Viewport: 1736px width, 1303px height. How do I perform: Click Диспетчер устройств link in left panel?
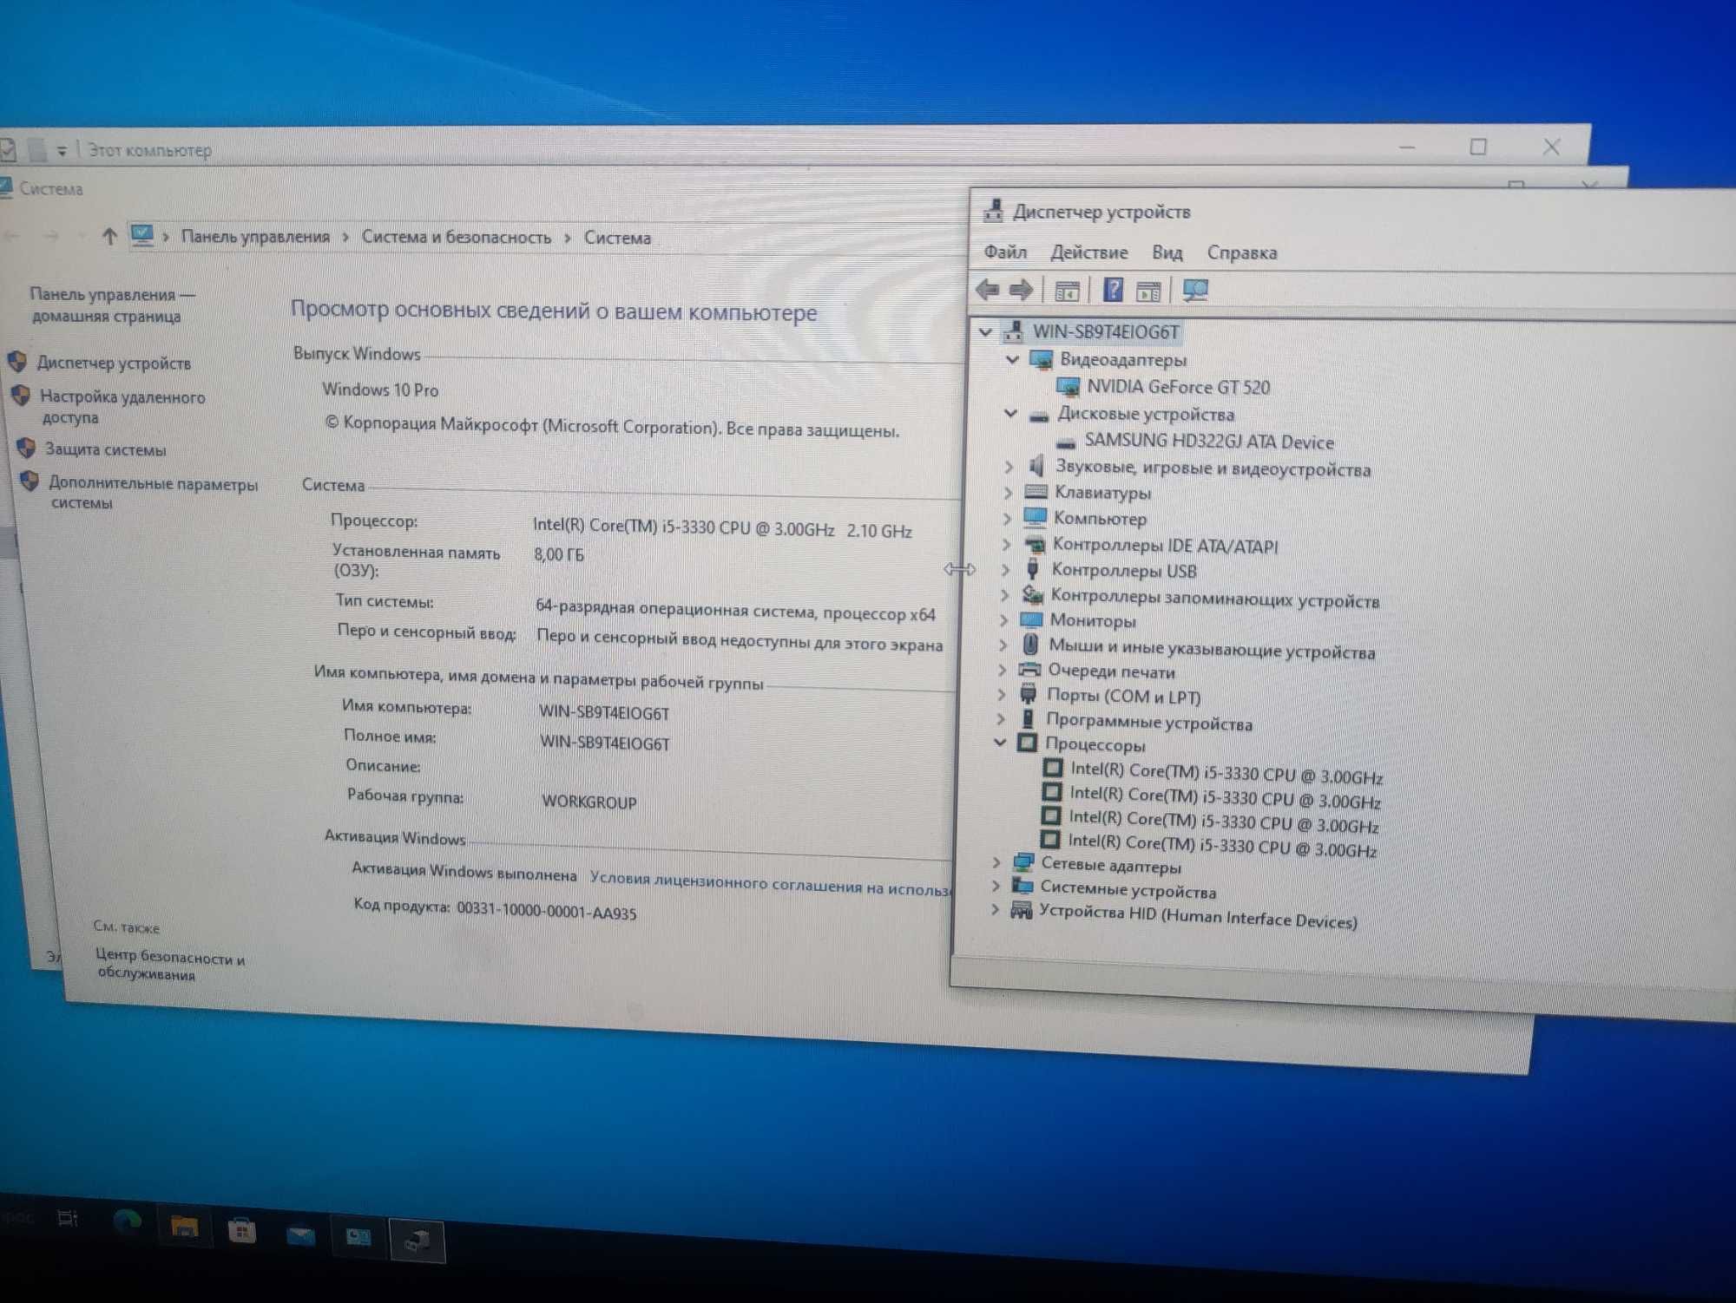click(114, 363)
